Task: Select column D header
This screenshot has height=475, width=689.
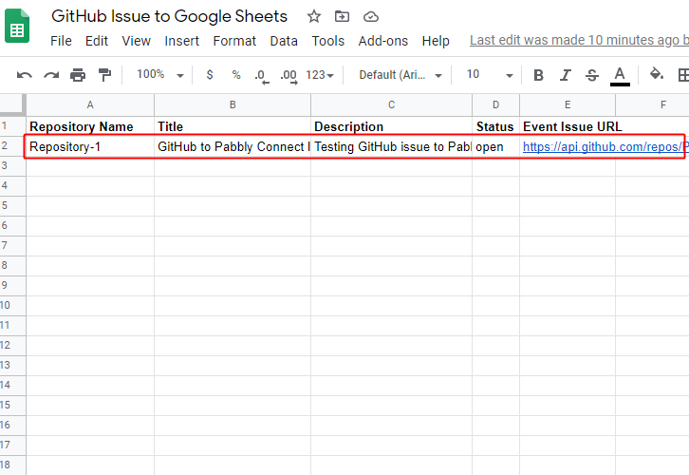Action: [x=495, y=104]
